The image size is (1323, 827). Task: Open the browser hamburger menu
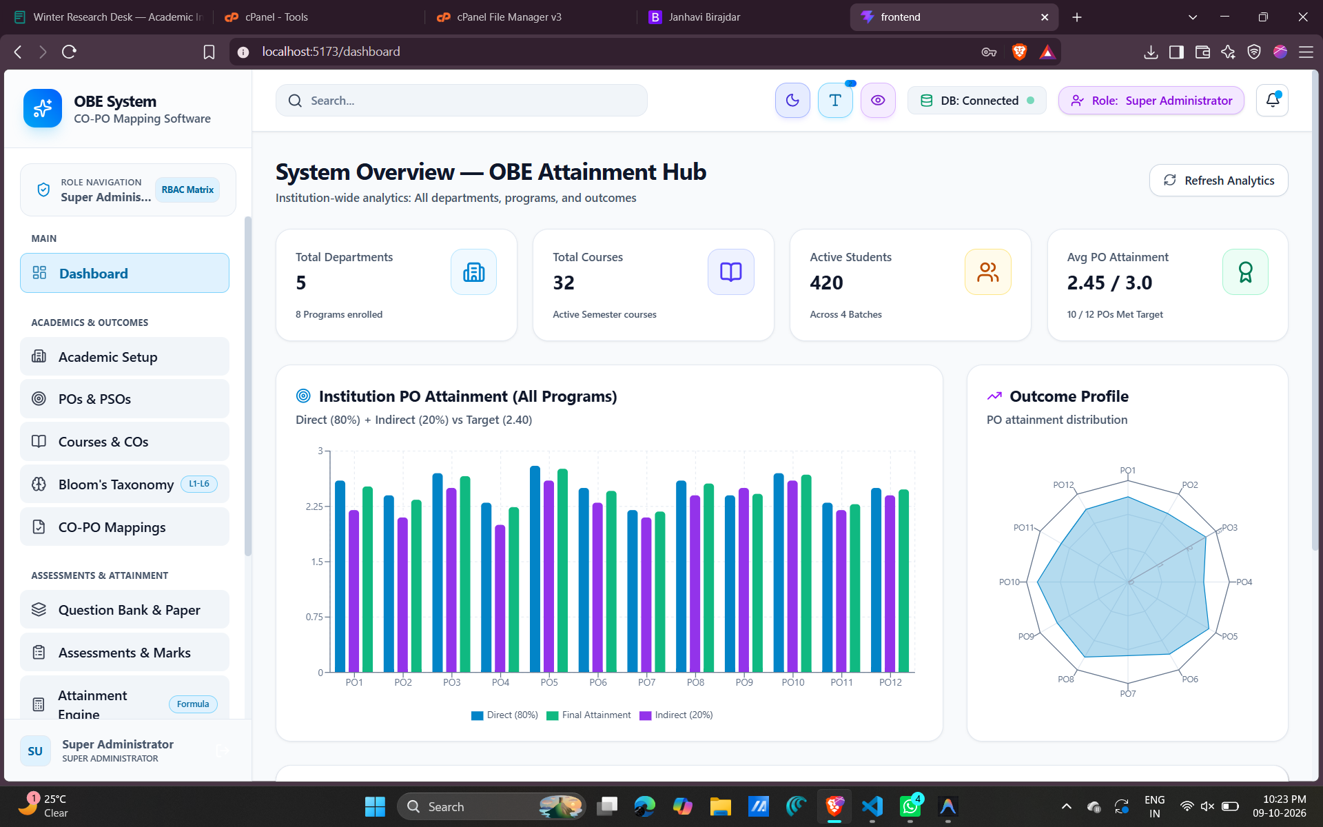[x=1306, y=52]
